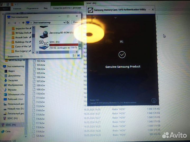190x142 pixels.
Task: Open the Вид ribbon tab
Action: click(46, 8)
